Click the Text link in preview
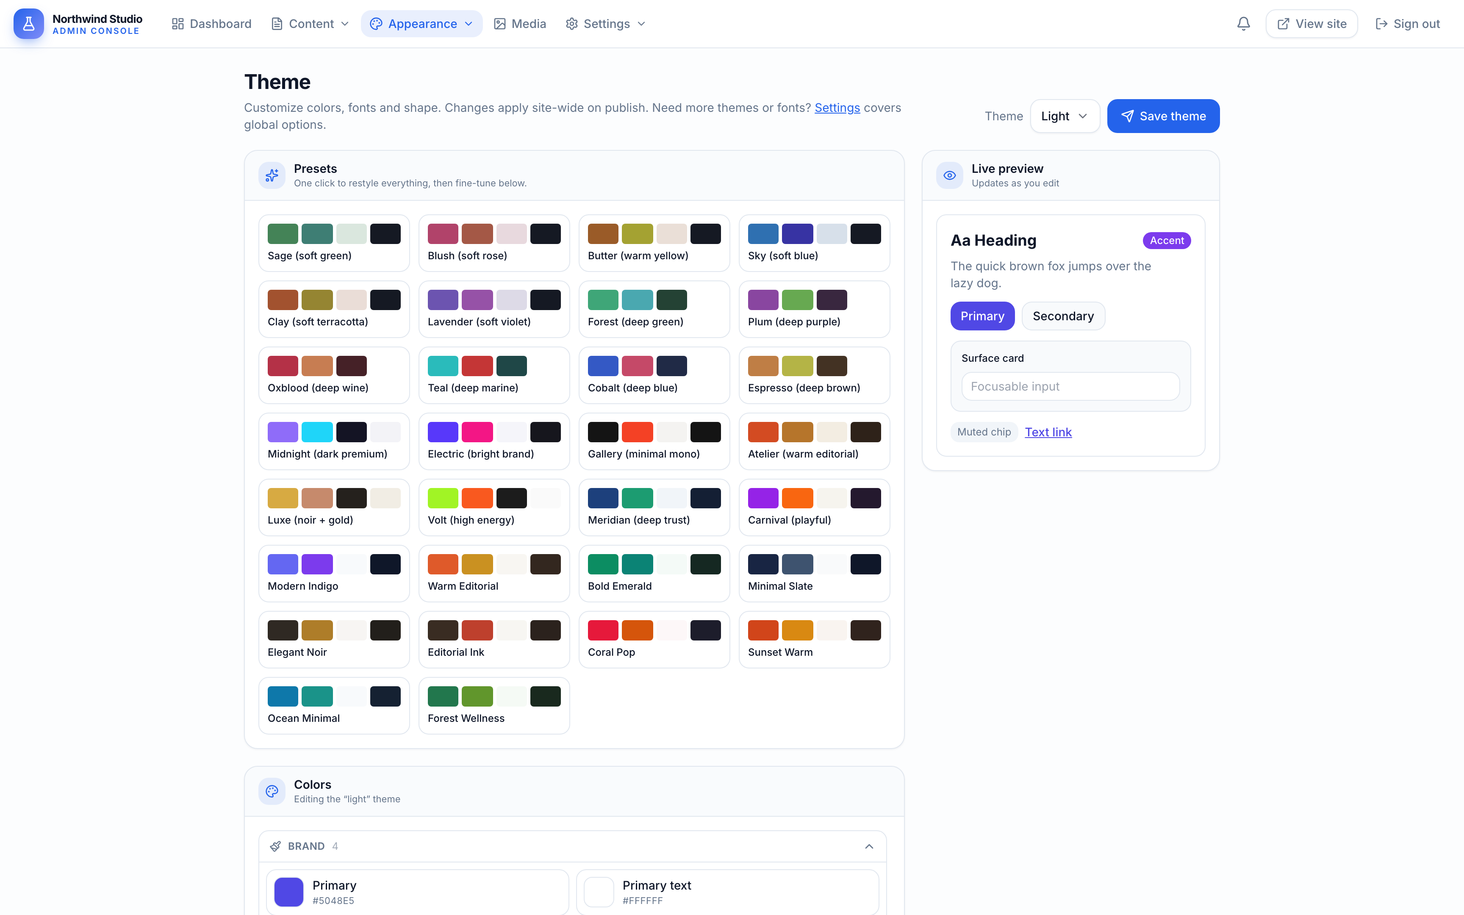This screenshot has width=1464, height=915. (x=1048, y=432)
